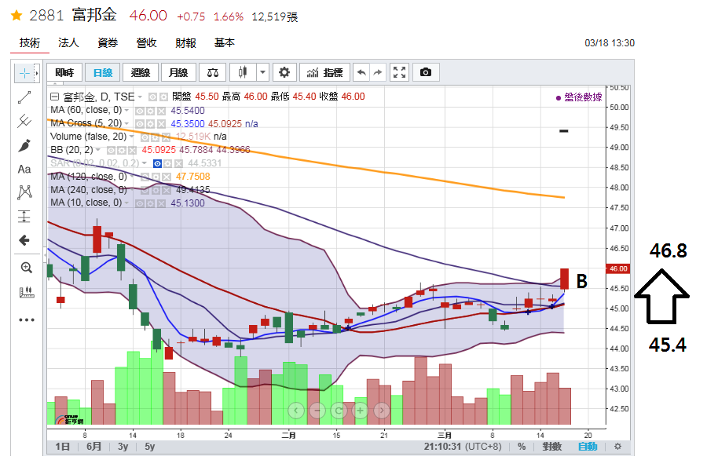
Task: Select 即時 realtime interval
Action: pyautogui.click(x=64, y=72)
